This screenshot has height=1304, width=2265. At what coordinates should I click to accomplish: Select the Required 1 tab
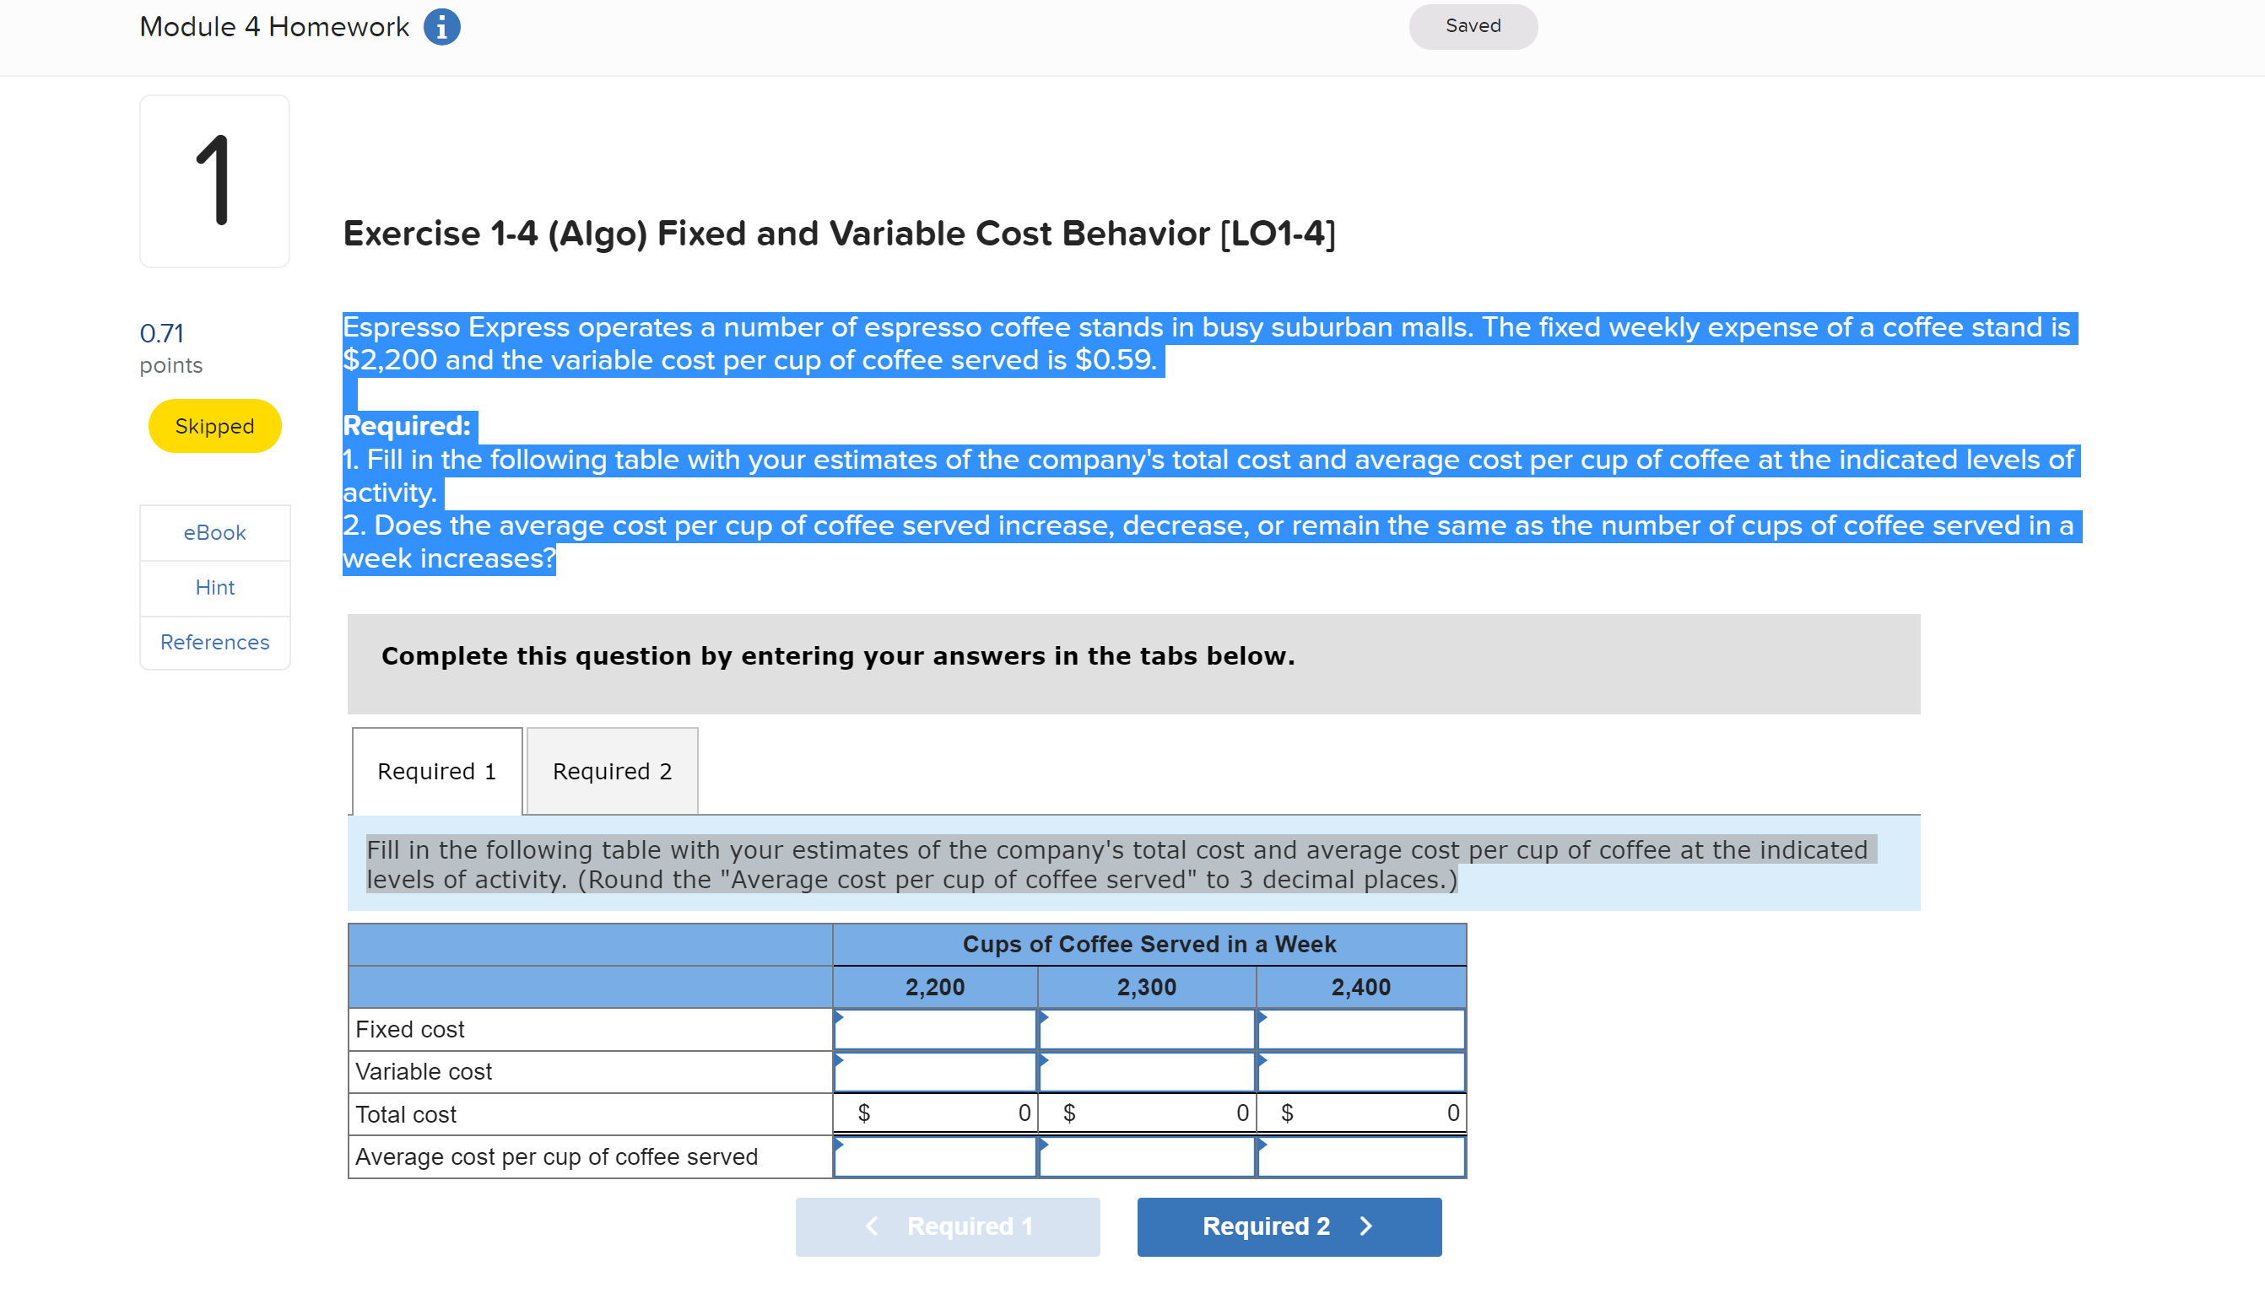436,770
